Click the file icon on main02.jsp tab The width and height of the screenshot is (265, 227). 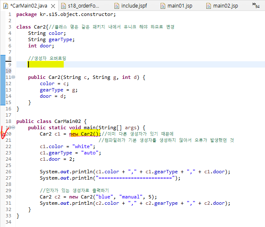(x=208, y=6)
